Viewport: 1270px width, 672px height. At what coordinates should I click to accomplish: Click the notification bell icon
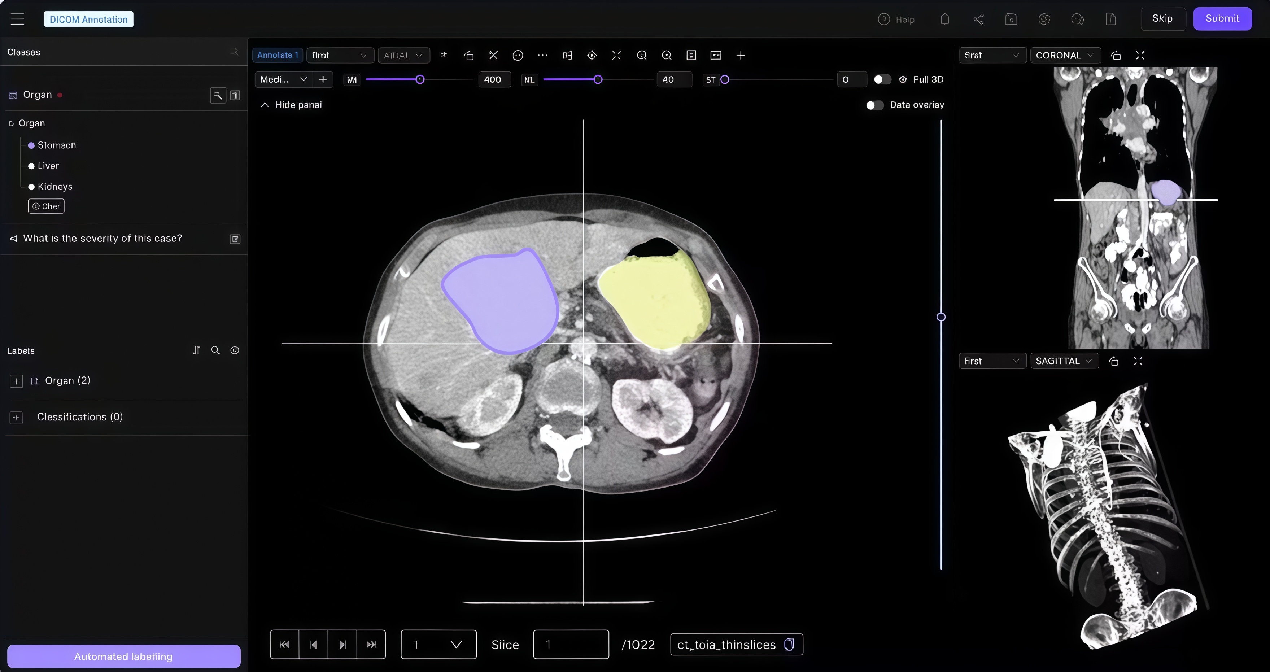click(944, 19)
